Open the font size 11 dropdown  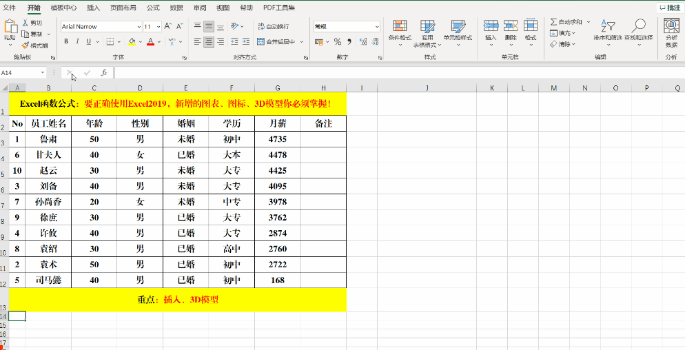point(159,27)
